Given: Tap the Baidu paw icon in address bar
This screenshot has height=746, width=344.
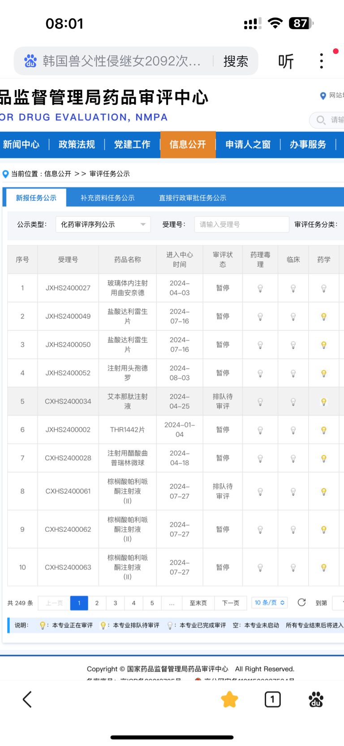Looking at the screenshot, I should pyautogui.click(x=30, y=61).
